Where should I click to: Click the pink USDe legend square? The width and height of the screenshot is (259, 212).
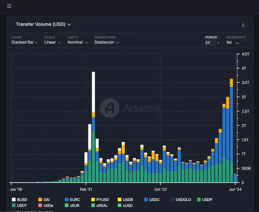tap(40, 206)
